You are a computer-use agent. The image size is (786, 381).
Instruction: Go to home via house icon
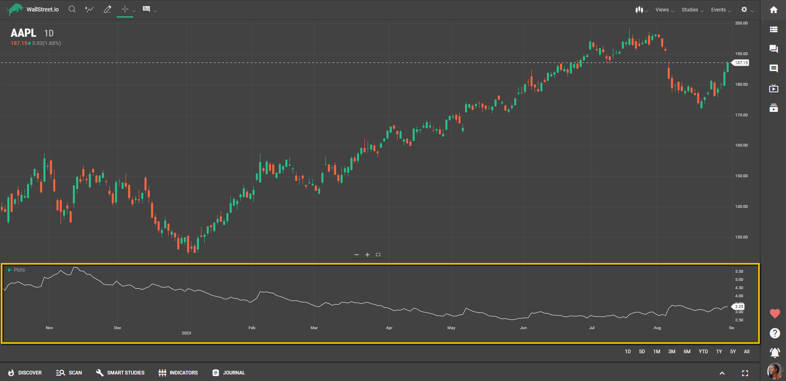(x=773, y=10)
